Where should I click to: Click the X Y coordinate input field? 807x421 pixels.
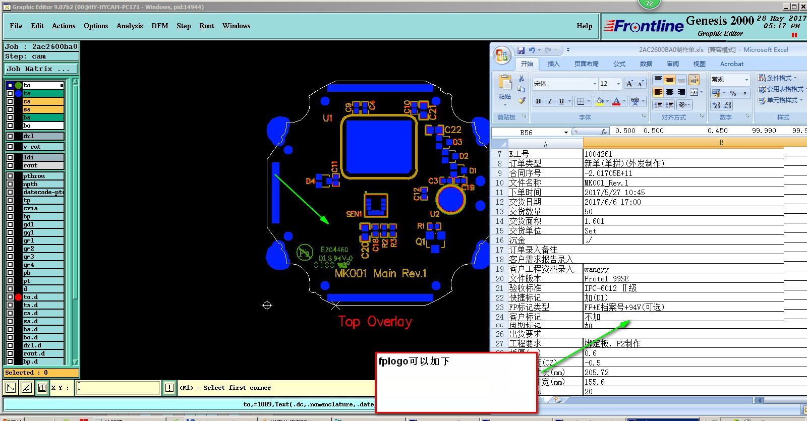coord(118,388)
